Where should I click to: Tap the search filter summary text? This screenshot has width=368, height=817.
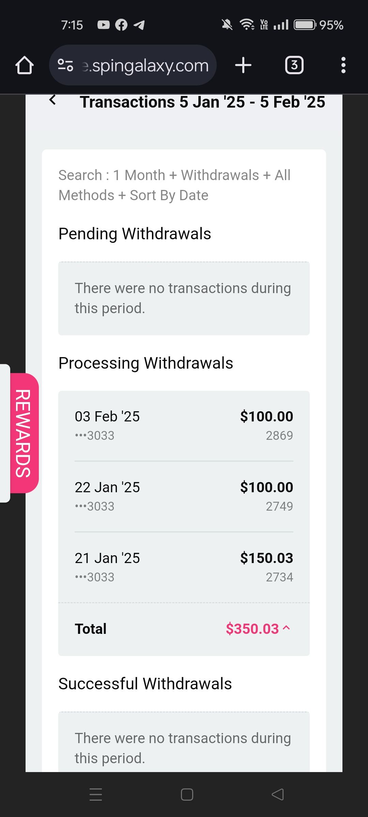[174, 185]
